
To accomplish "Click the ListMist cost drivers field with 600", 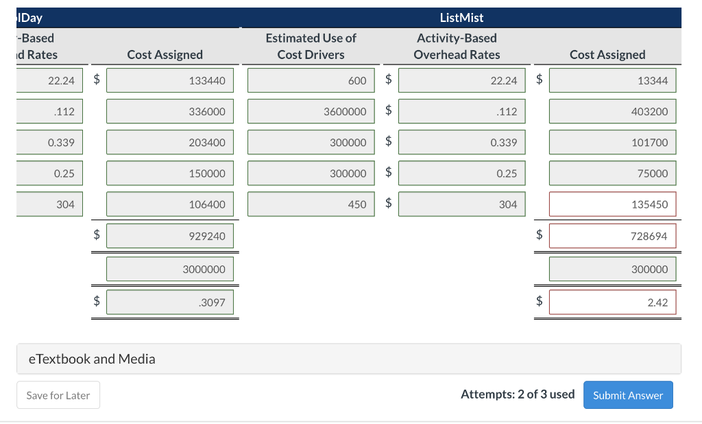I will [311, 81].
